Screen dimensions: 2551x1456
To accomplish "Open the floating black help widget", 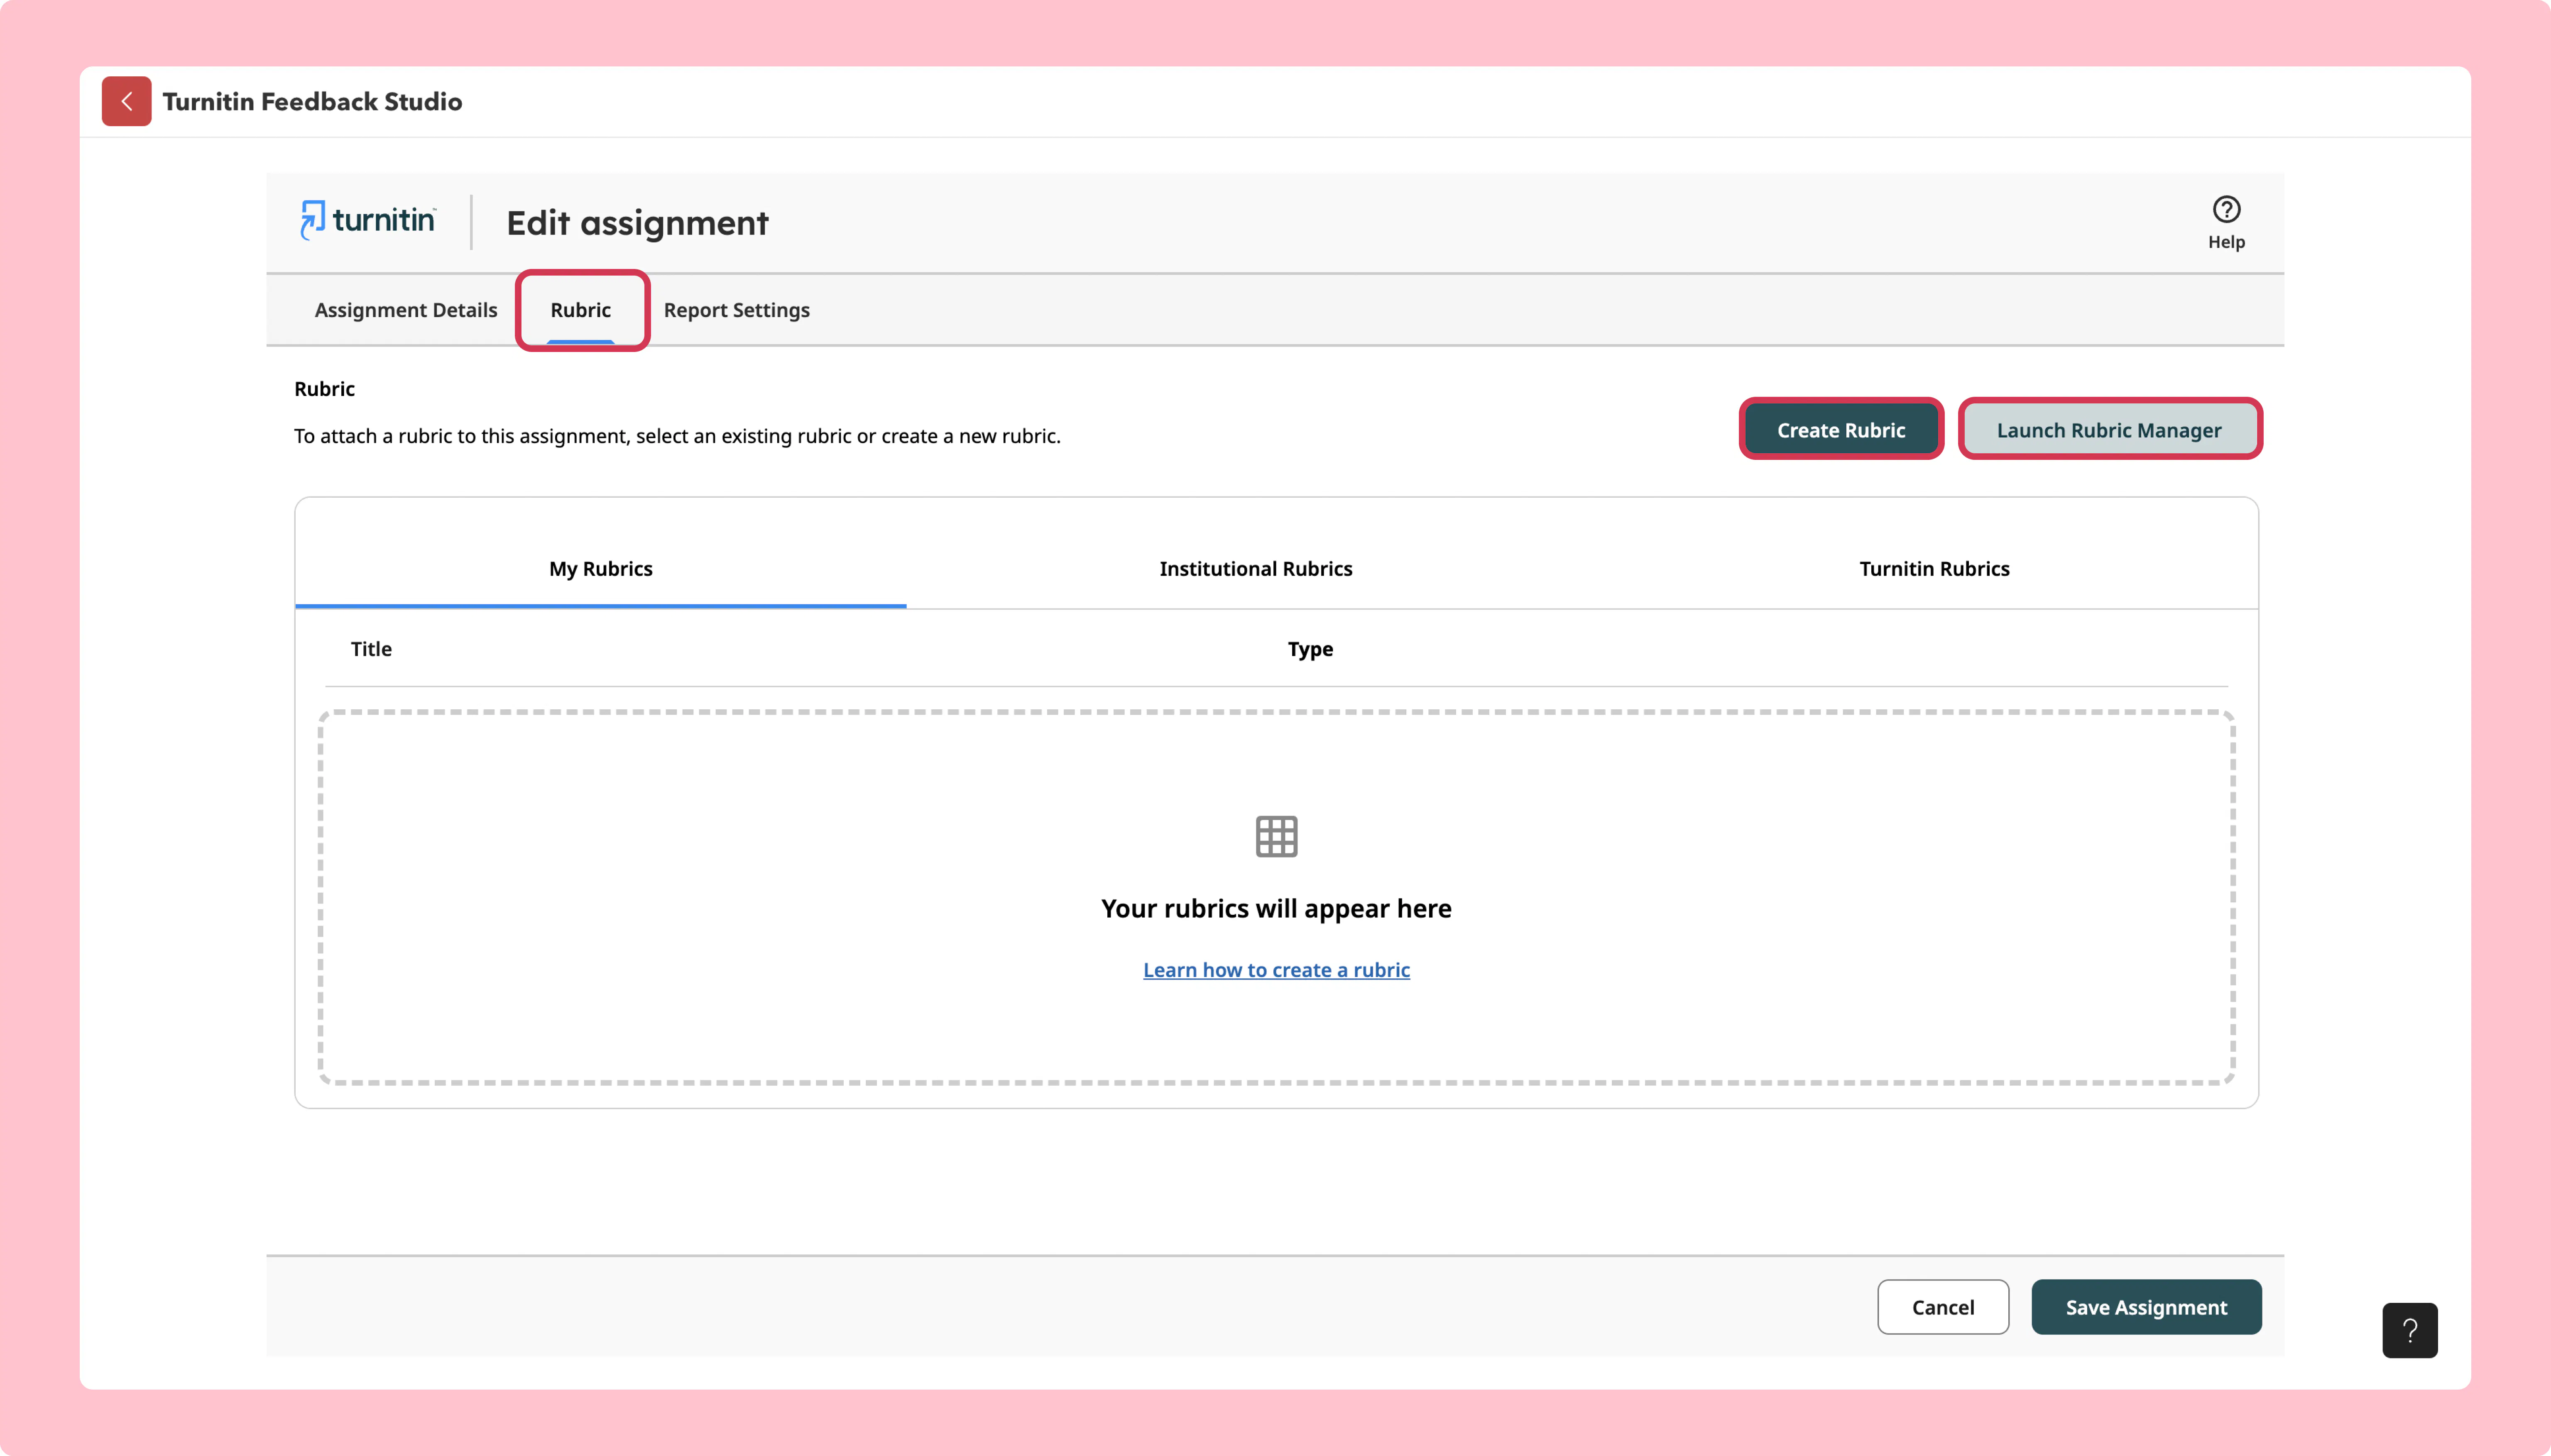I will [x=2409, y=1329].
